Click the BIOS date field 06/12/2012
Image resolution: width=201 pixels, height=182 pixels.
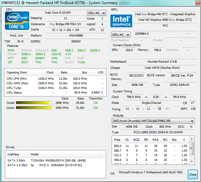pyautogui.click(x=136, y=75)
